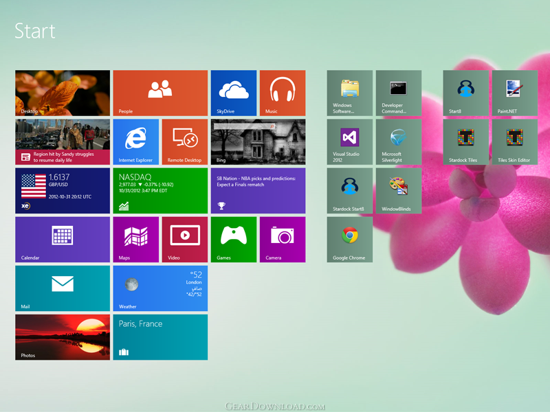Open the Stardock Tiles tile
The width and height of the screenshot is (550, 412).
[x=466, y=142]
